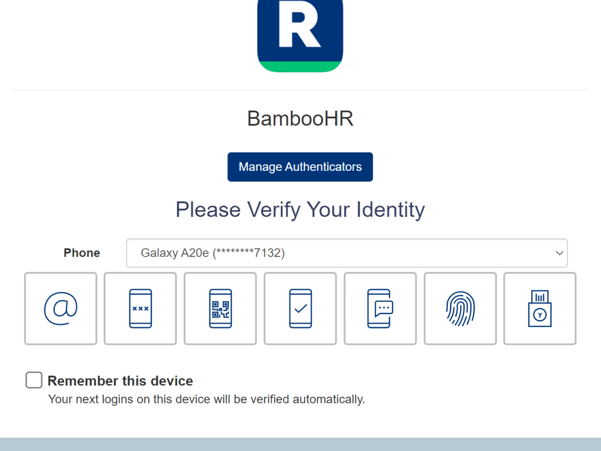Click the BambooHR application title
This screenshot has height=451, width=601.
point(300,119)
